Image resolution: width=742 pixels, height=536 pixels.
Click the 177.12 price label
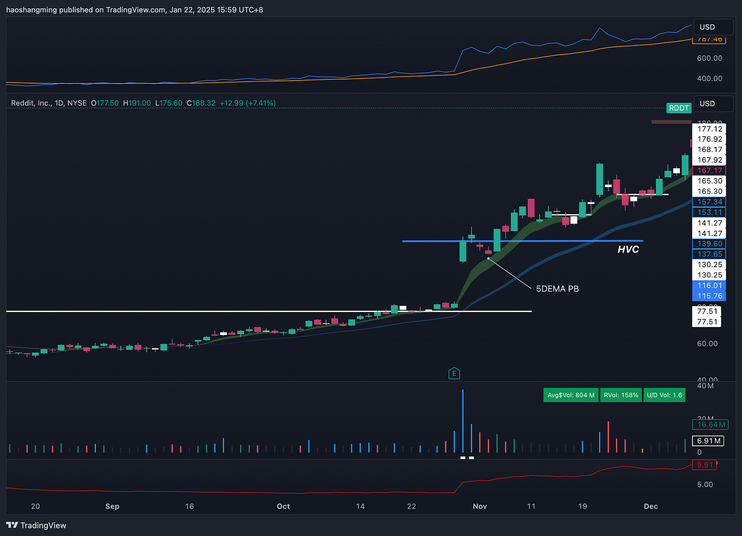709,129
